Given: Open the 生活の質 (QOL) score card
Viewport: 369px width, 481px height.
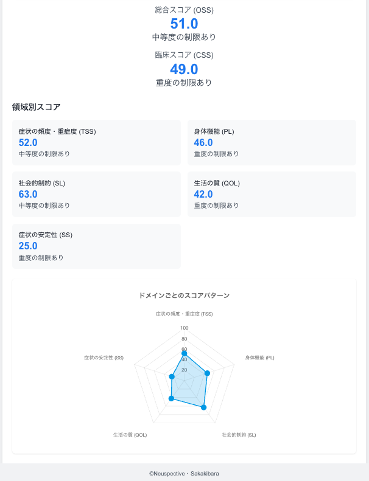Looking at the screenshot, I should point(272,195).
